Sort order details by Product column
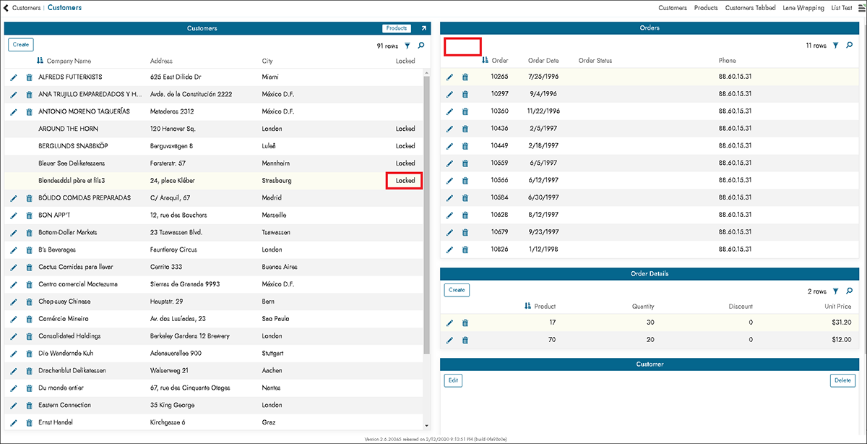This screenshot has height=444, width=867. click(544, 307)
